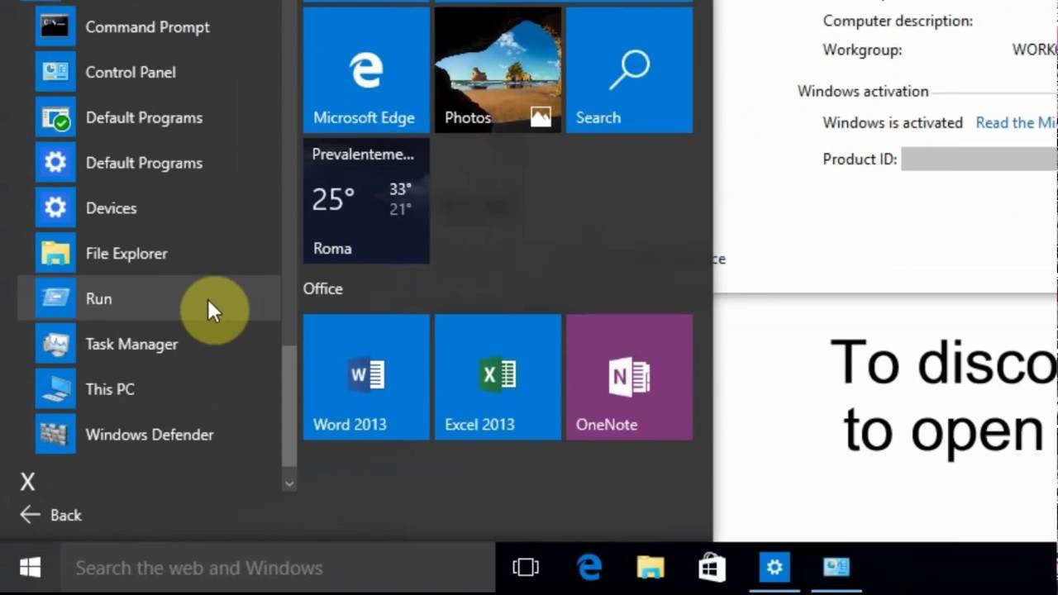
Task: Click the Windows Start button
Action: [x=31, y=568]
